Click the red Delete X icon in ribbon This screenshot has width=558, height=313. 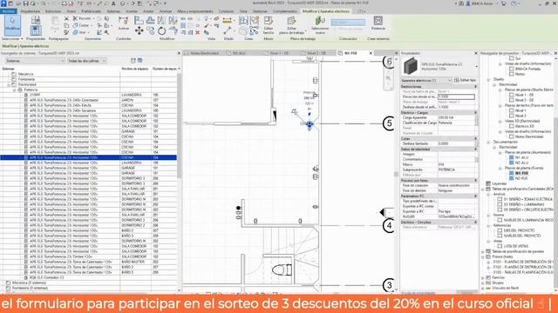pos(198,32)
